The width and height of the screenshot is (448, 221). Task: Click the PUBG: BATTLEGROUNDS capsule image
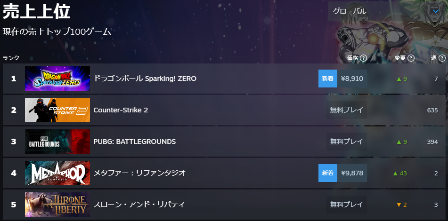(57, 142)
